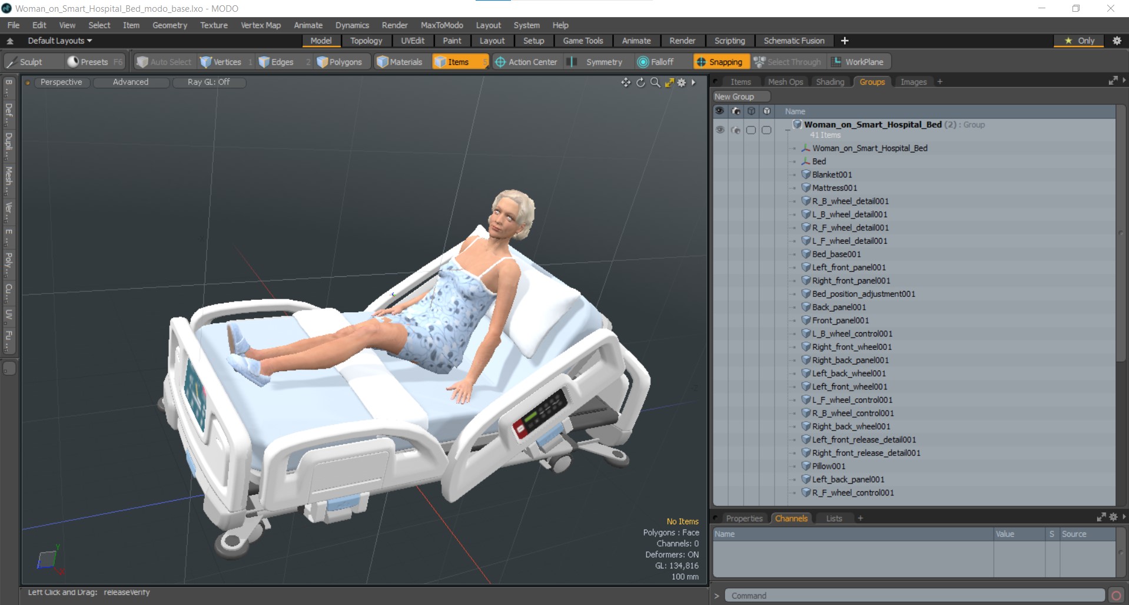This screenshot has height=605, width=1129.
Task: Maximize the viewport with the expand icon
Action: pos(669,82)
